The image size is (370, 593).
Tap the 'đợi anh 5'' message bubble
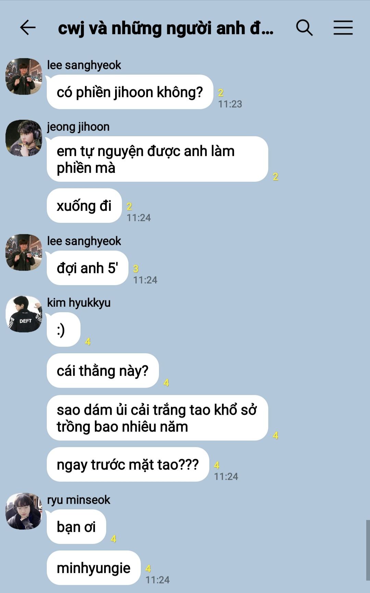(87, 268)
